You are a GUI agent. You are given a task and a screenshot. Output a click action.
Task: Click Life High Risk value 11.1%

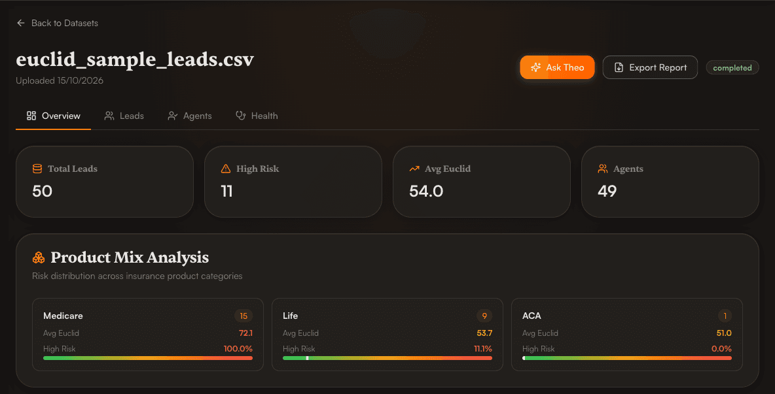(x=483, y=349)
